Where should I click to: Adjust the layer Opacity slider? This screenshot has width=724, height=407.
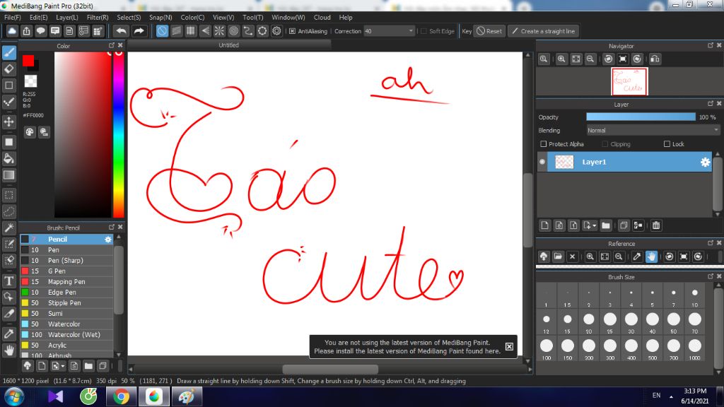point(641,117)
